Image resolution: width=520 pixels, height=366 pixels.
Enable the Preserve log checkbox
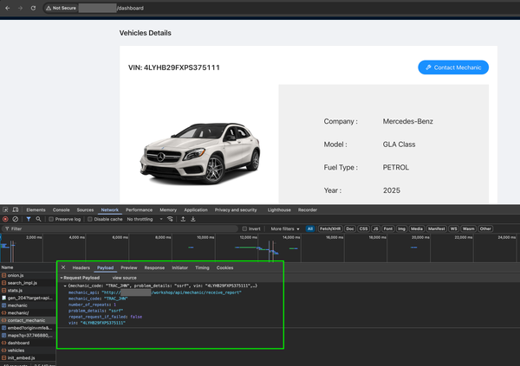click(50, 219)
